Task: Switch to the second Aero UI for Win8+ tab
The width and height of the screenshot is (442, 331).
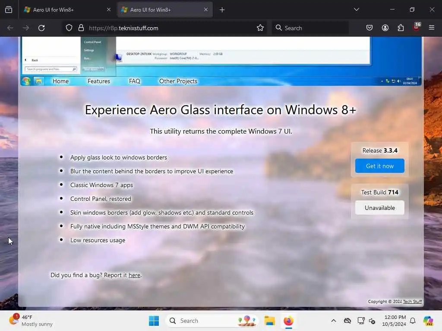Action: pos(165,9)
